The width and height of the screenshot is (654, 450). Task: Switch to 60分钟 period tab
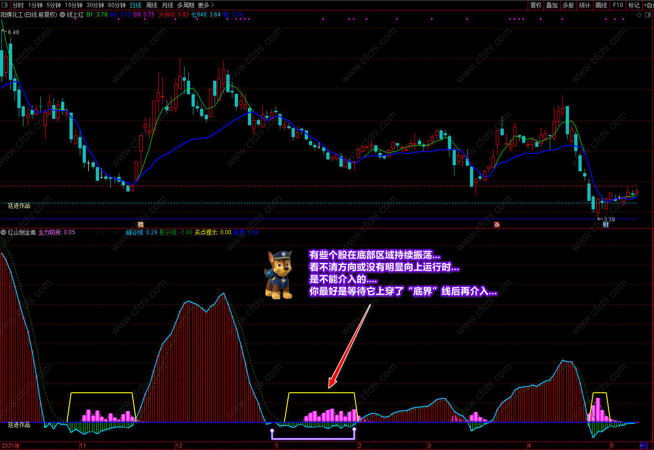pyautogui.click(x=117, y=5)
